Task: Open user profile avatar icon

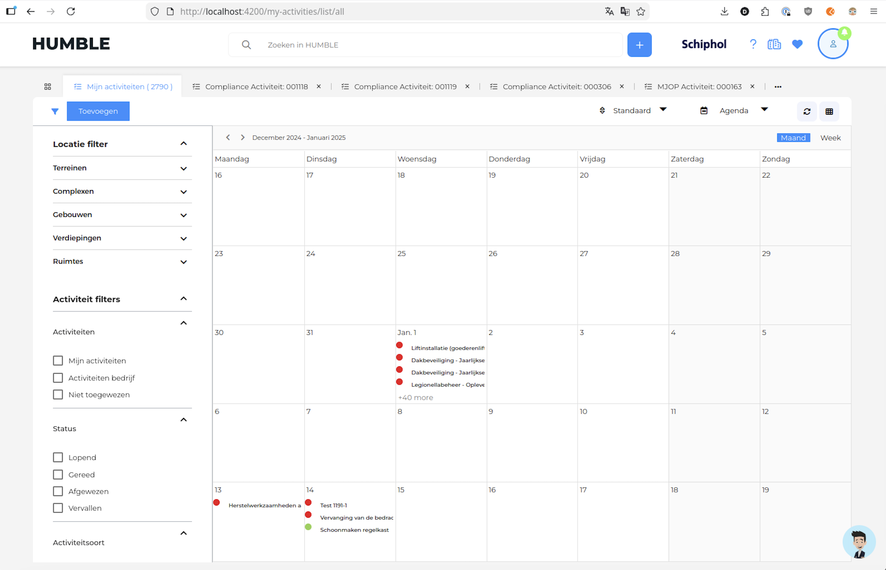Action: click(833, 44)
